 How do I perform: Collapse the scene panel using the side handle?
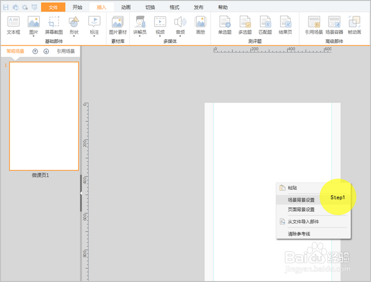(81, 193)
